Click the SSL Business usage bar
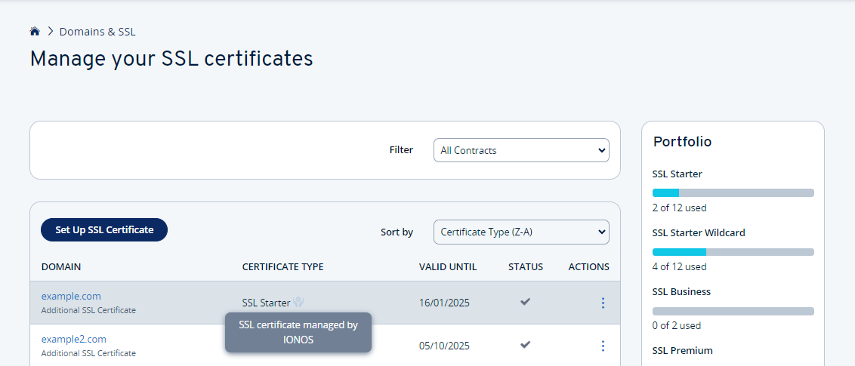855x366 pixels. tap(733, 310)
